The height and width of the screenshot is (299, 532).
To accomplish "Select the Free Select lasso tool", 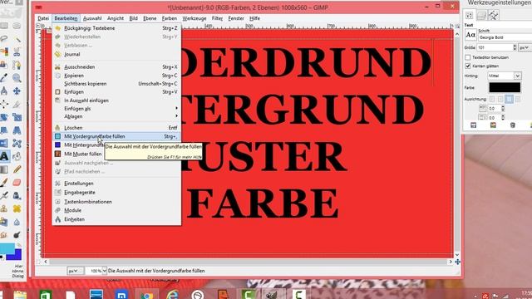I will [x=3, y=39].
